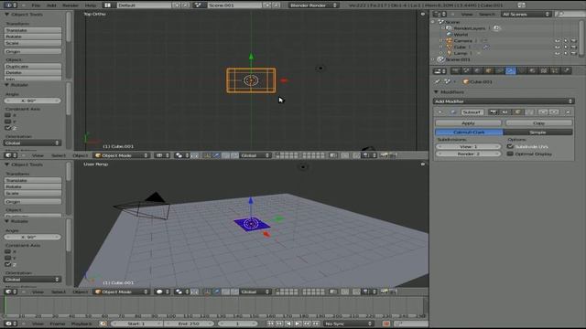
Task: Toggle Subsurf render visibility camera icon
Action: (494, 111)
